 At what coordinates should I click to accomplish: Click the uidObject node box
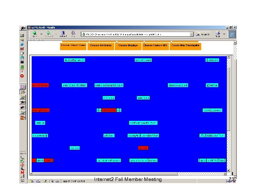(x=143, y=98)
